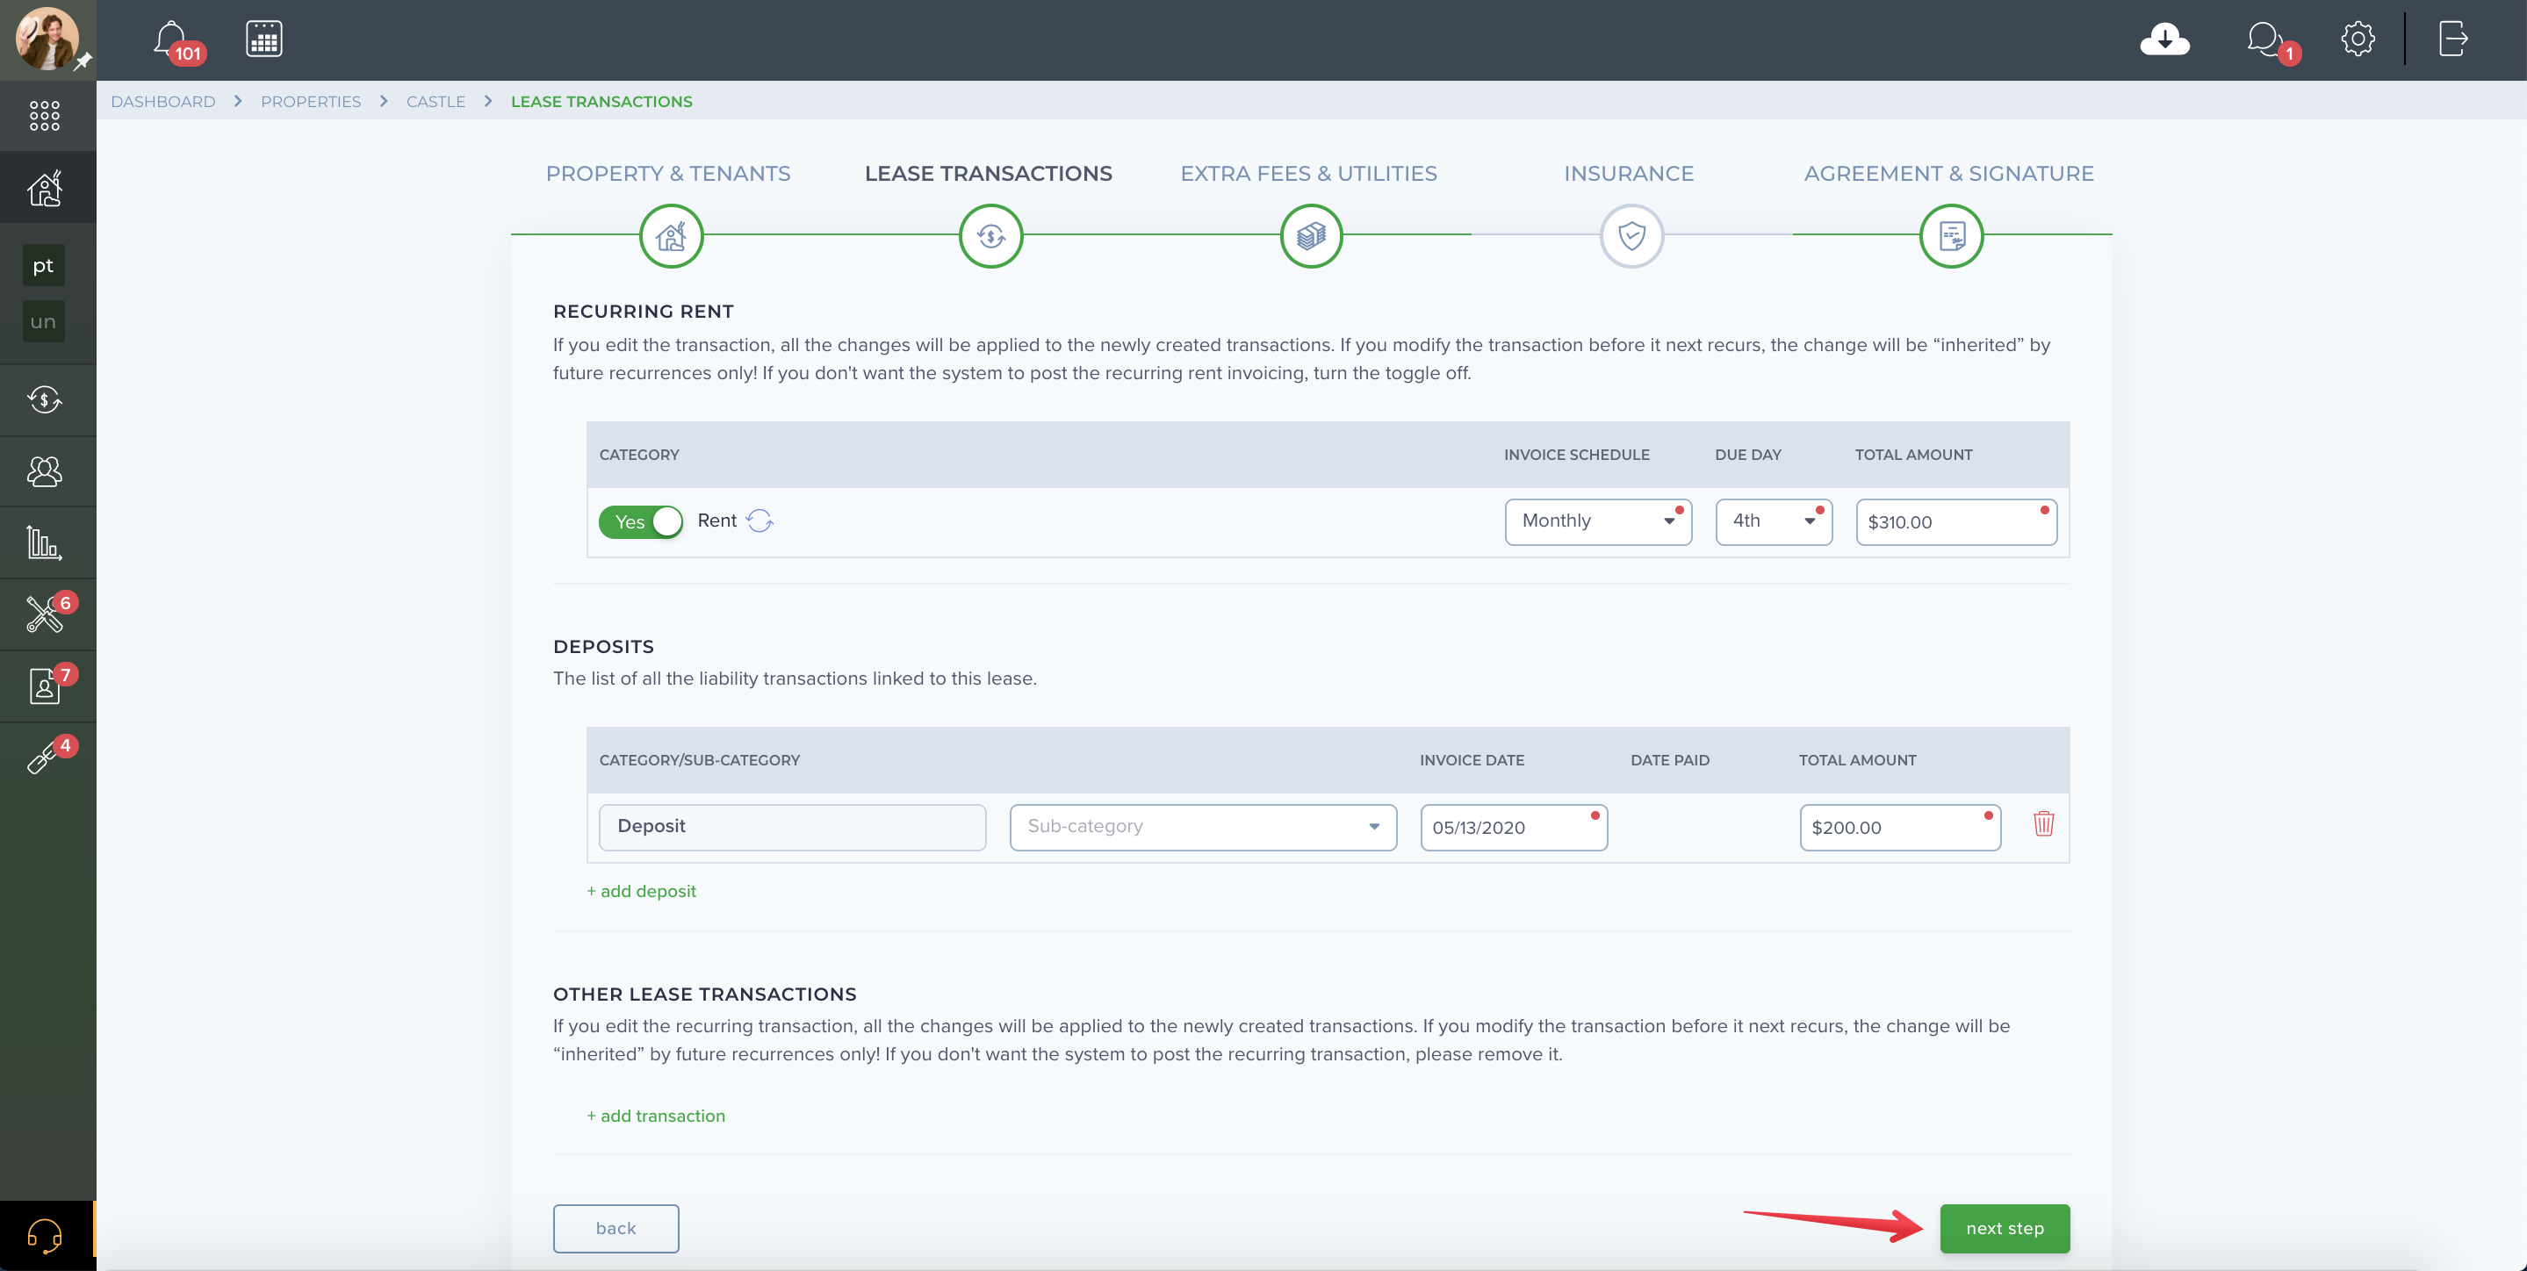The height and width of the screenshot is (1271, 2527).
Task: Click the cloud download icon
Action: (x=2164, y=39)
